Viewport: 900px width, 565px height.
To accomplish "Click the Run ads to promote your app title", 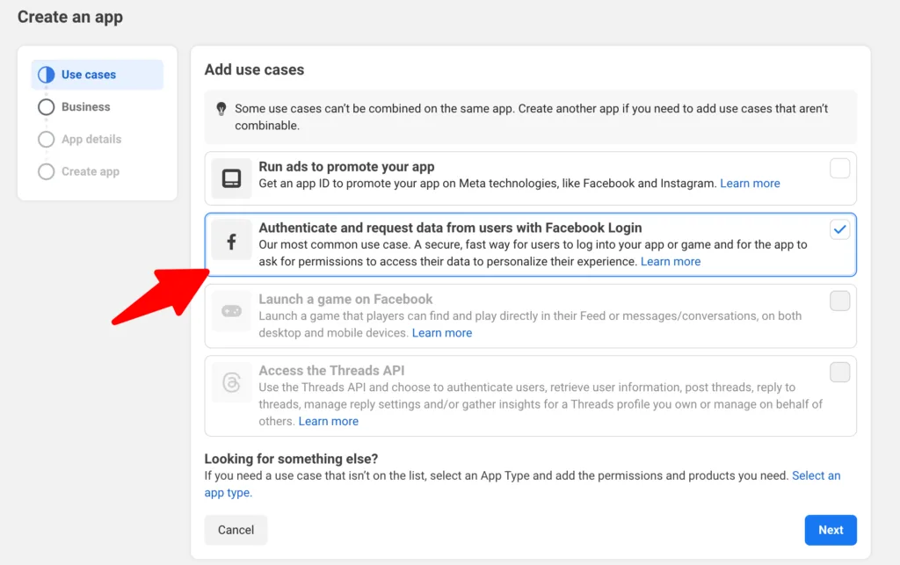I will [346, 167].
